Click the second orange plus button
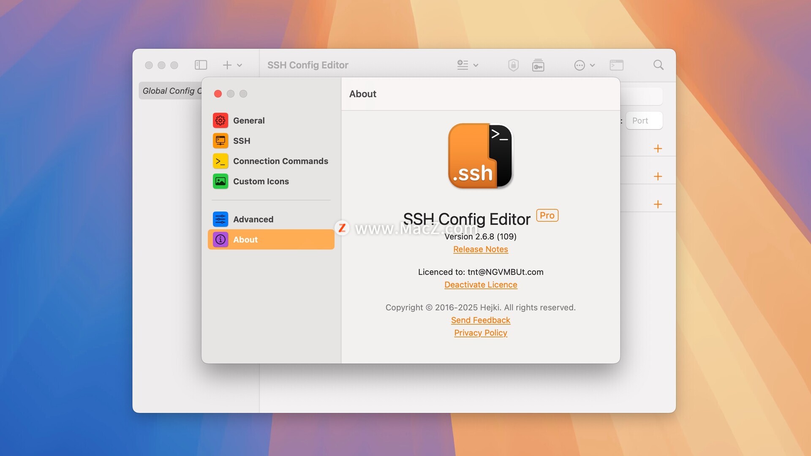The height and width of the screenshot is (456, 811). 658,176
